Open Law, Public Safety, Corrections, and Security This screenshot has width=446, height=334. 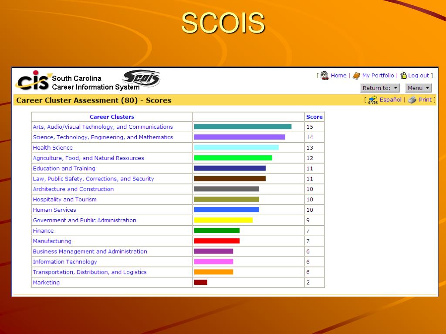point(93,179)
